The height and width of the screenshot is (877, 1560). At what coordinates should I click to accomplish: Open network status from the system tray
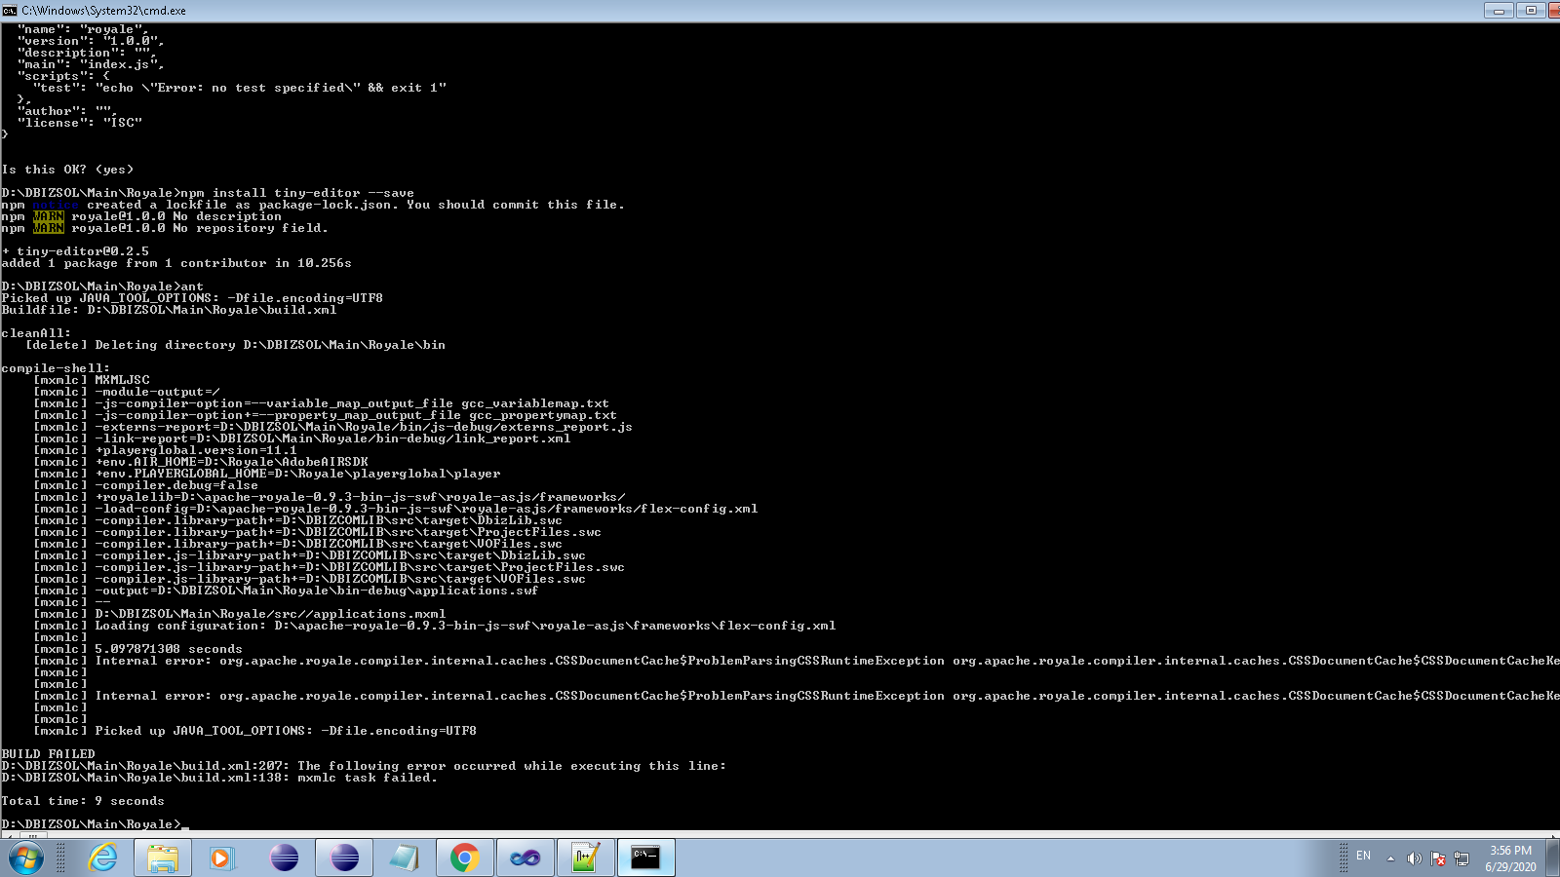1459,858
